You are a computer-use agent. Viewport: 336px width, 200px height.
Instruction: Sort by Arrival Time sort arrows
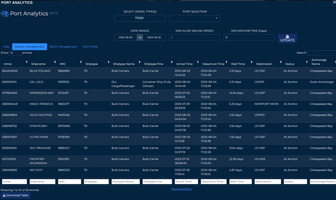(x=197, y=62)
